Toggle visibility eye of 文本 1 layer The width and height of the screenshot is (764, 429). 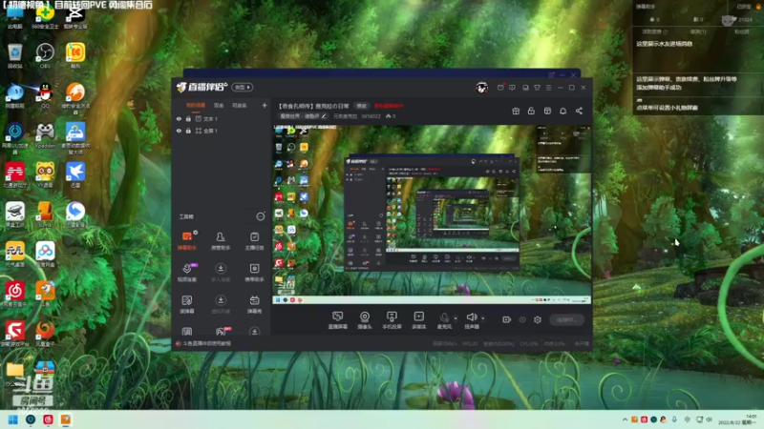179,118
